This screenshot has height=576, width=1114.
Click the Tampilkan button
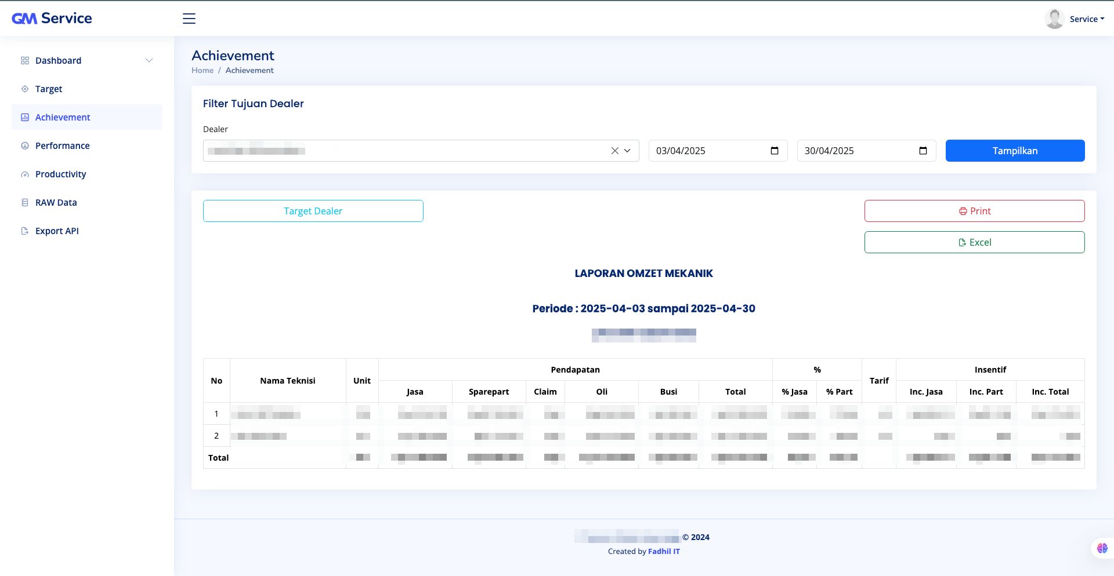(1015, 151)
